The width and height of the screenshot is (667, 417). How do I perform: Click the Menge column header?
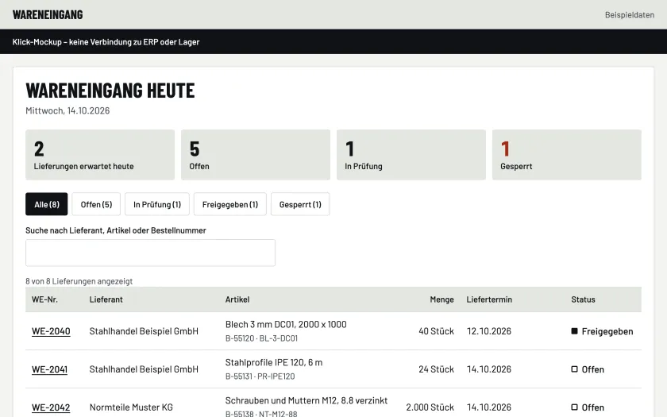coord(441,299)
